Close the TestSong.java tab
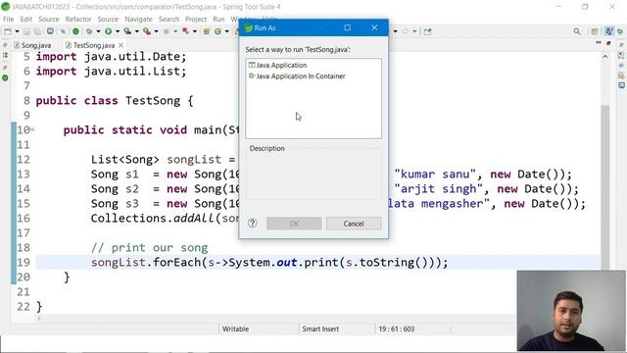Image resolution: width=627 pixels, height=353 pixels. [121, 45]
